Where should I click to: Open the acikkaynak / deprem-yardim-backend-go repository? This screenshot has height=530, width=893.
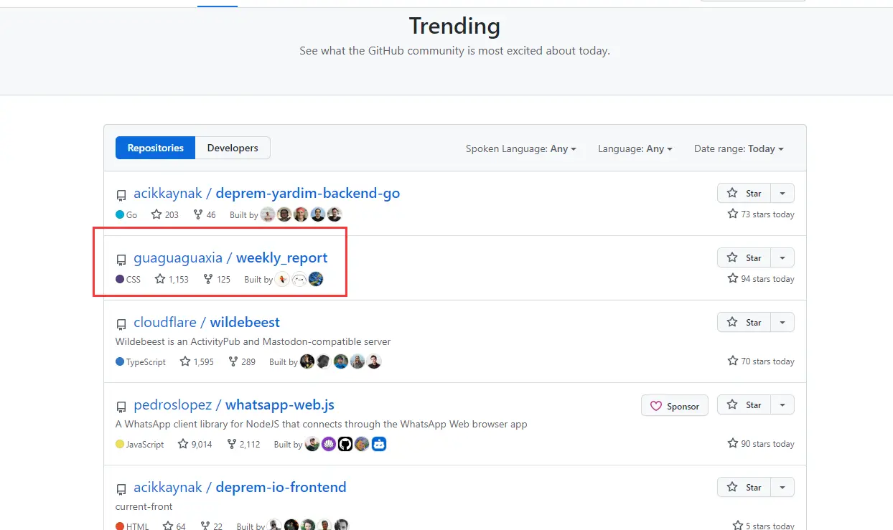267,193
